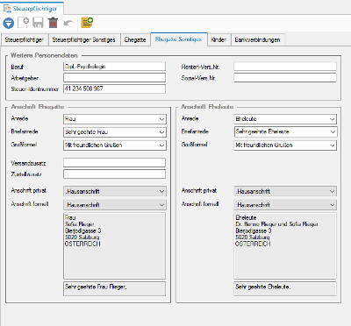The image size is (351, 326).
Task: Expand Anschrift privat dropdown under Anschrift Ehegatte
Action: pos(115,191)
